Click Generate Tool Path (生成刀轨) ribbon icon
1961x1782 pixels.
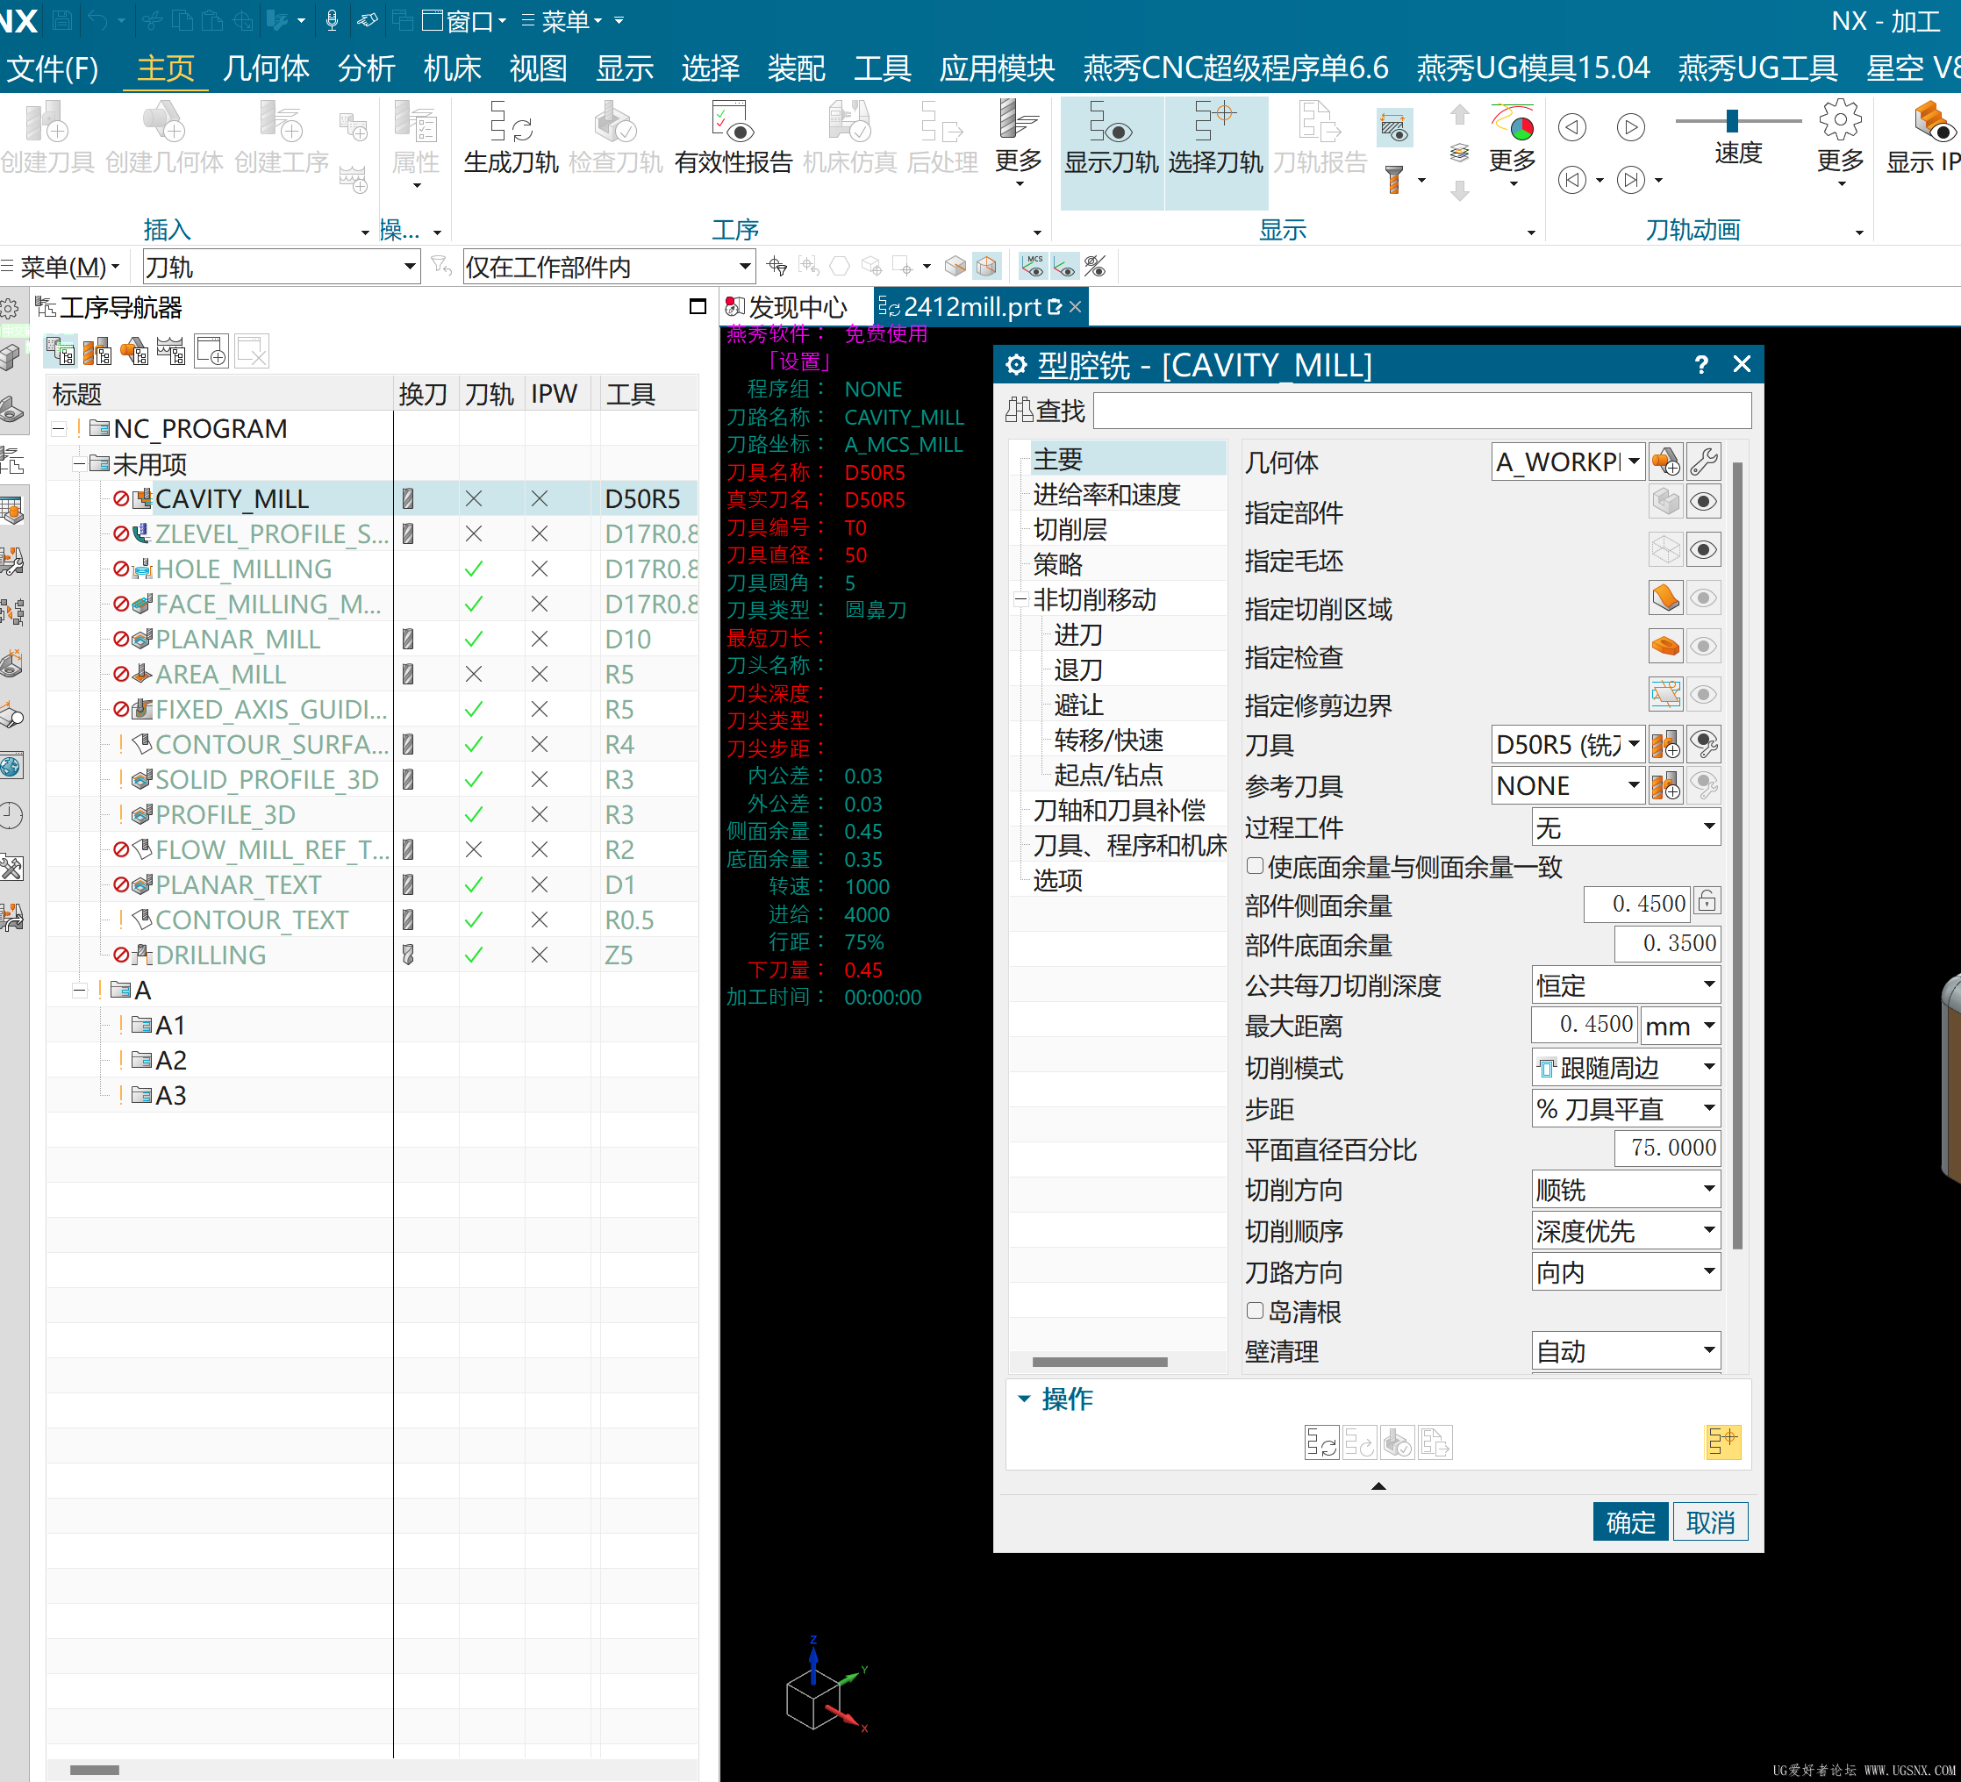tap(511, 137)
